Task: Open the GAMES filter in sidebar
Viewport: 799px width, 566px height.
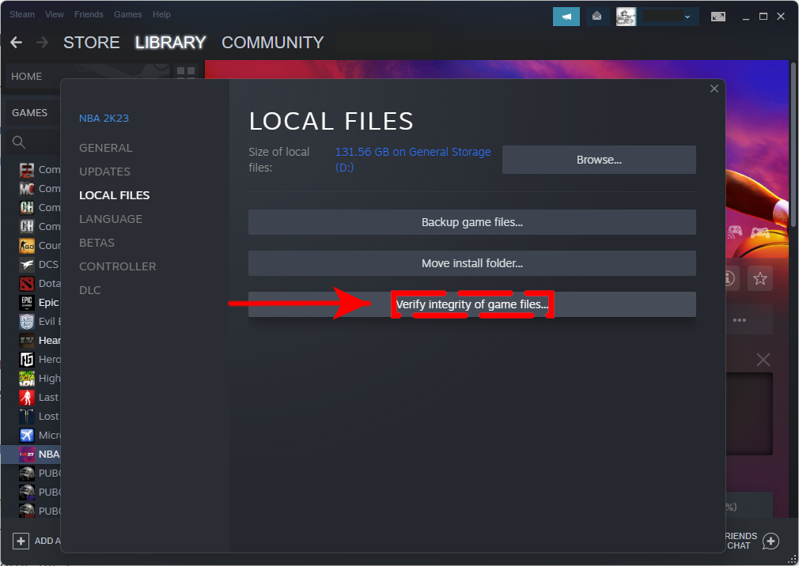Action: tap(29, 113)
